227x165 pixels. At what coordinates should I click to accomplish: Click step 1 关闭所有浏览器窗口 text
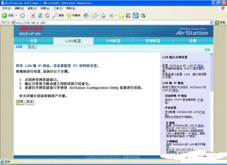tap(42, 79)
